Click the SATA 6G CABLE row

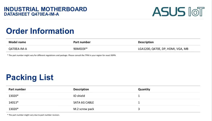pyautogui.click(x=103, y=102)
